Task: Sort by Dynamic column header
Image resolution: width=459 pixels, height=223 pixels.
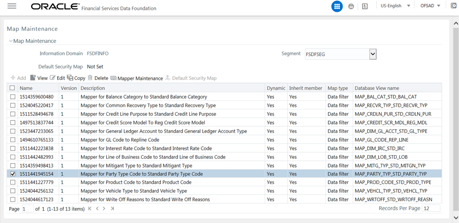Action: pyautogui.click(x=276, y=88)
